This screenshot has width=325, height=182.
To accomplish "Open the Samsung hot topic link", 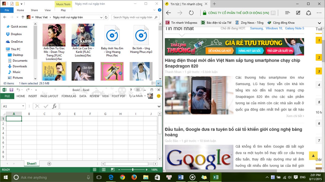I will pyautogui.click(x=256, y=28).
